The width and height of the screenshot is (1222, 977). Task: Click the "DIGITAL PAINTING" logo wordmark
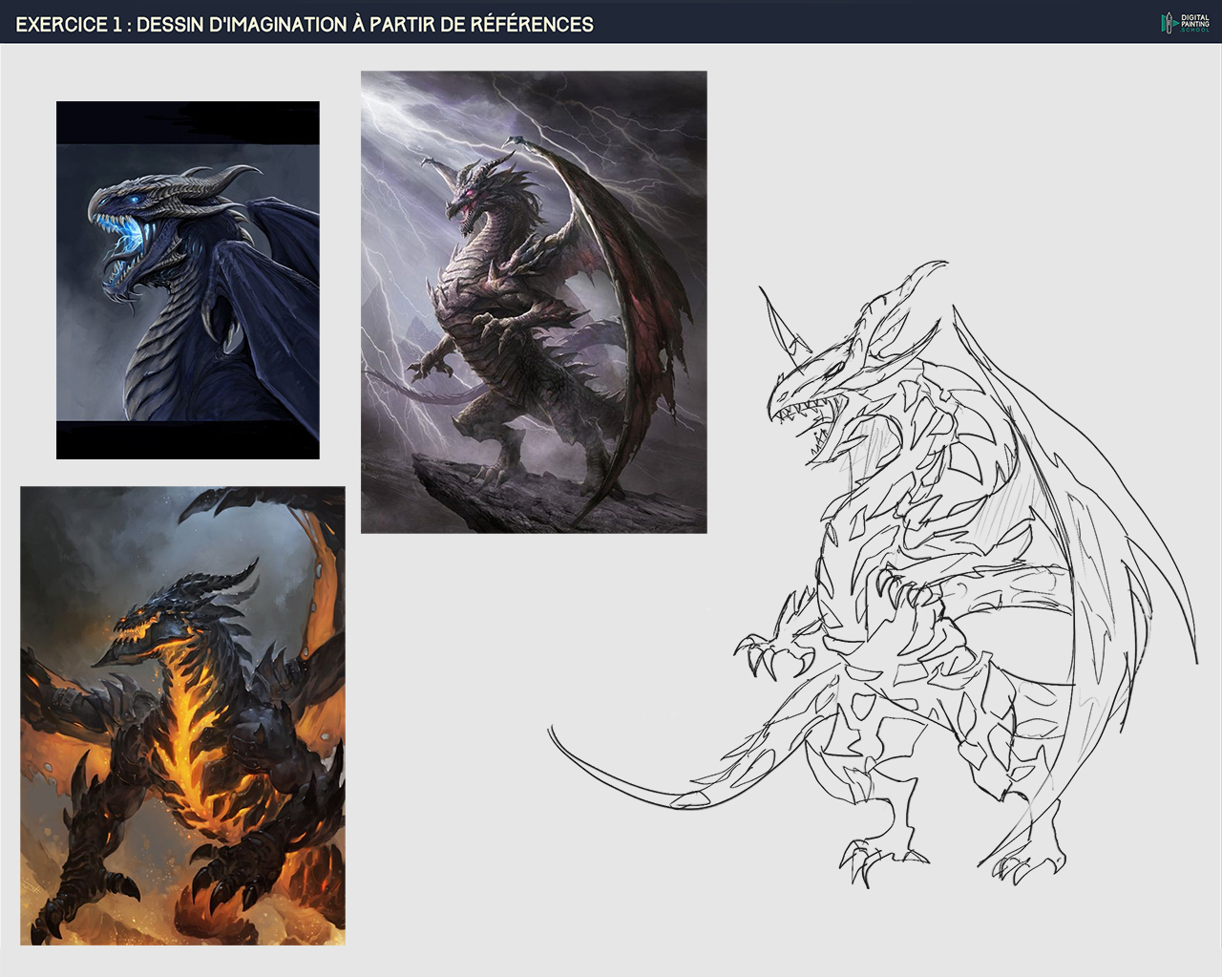(x=1195, y=19)
